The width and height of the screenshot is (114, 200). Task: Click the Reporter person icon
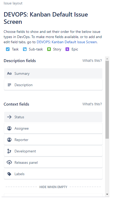[9, 140]
